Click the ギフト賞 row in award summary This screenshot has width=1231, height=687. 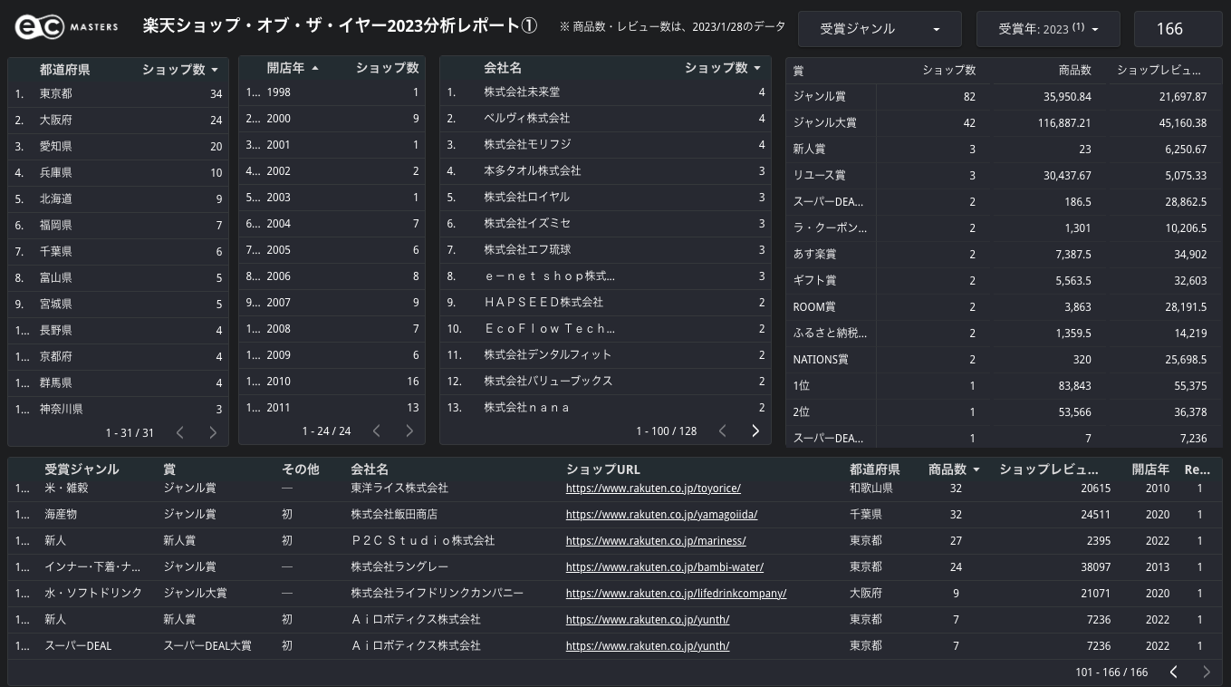tap(1004, 280)
